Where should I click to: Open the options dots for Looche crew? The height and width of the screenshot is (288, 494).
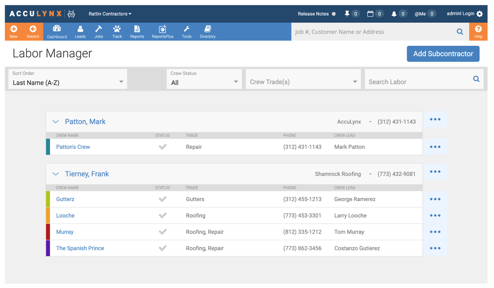[435, 215]
